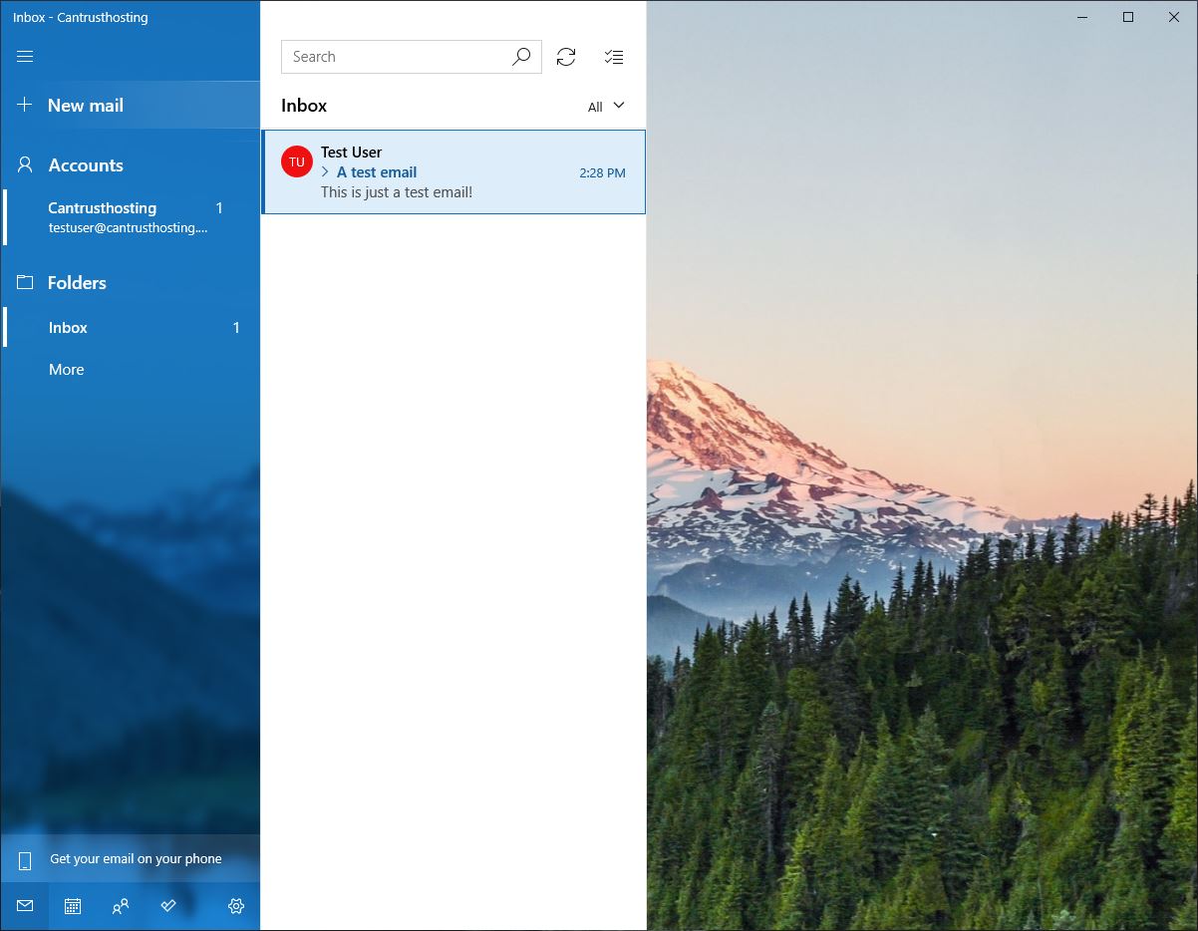1198x931 pixels.
Task: Click the Accounts person icon
Action: (x=26, y=164)
